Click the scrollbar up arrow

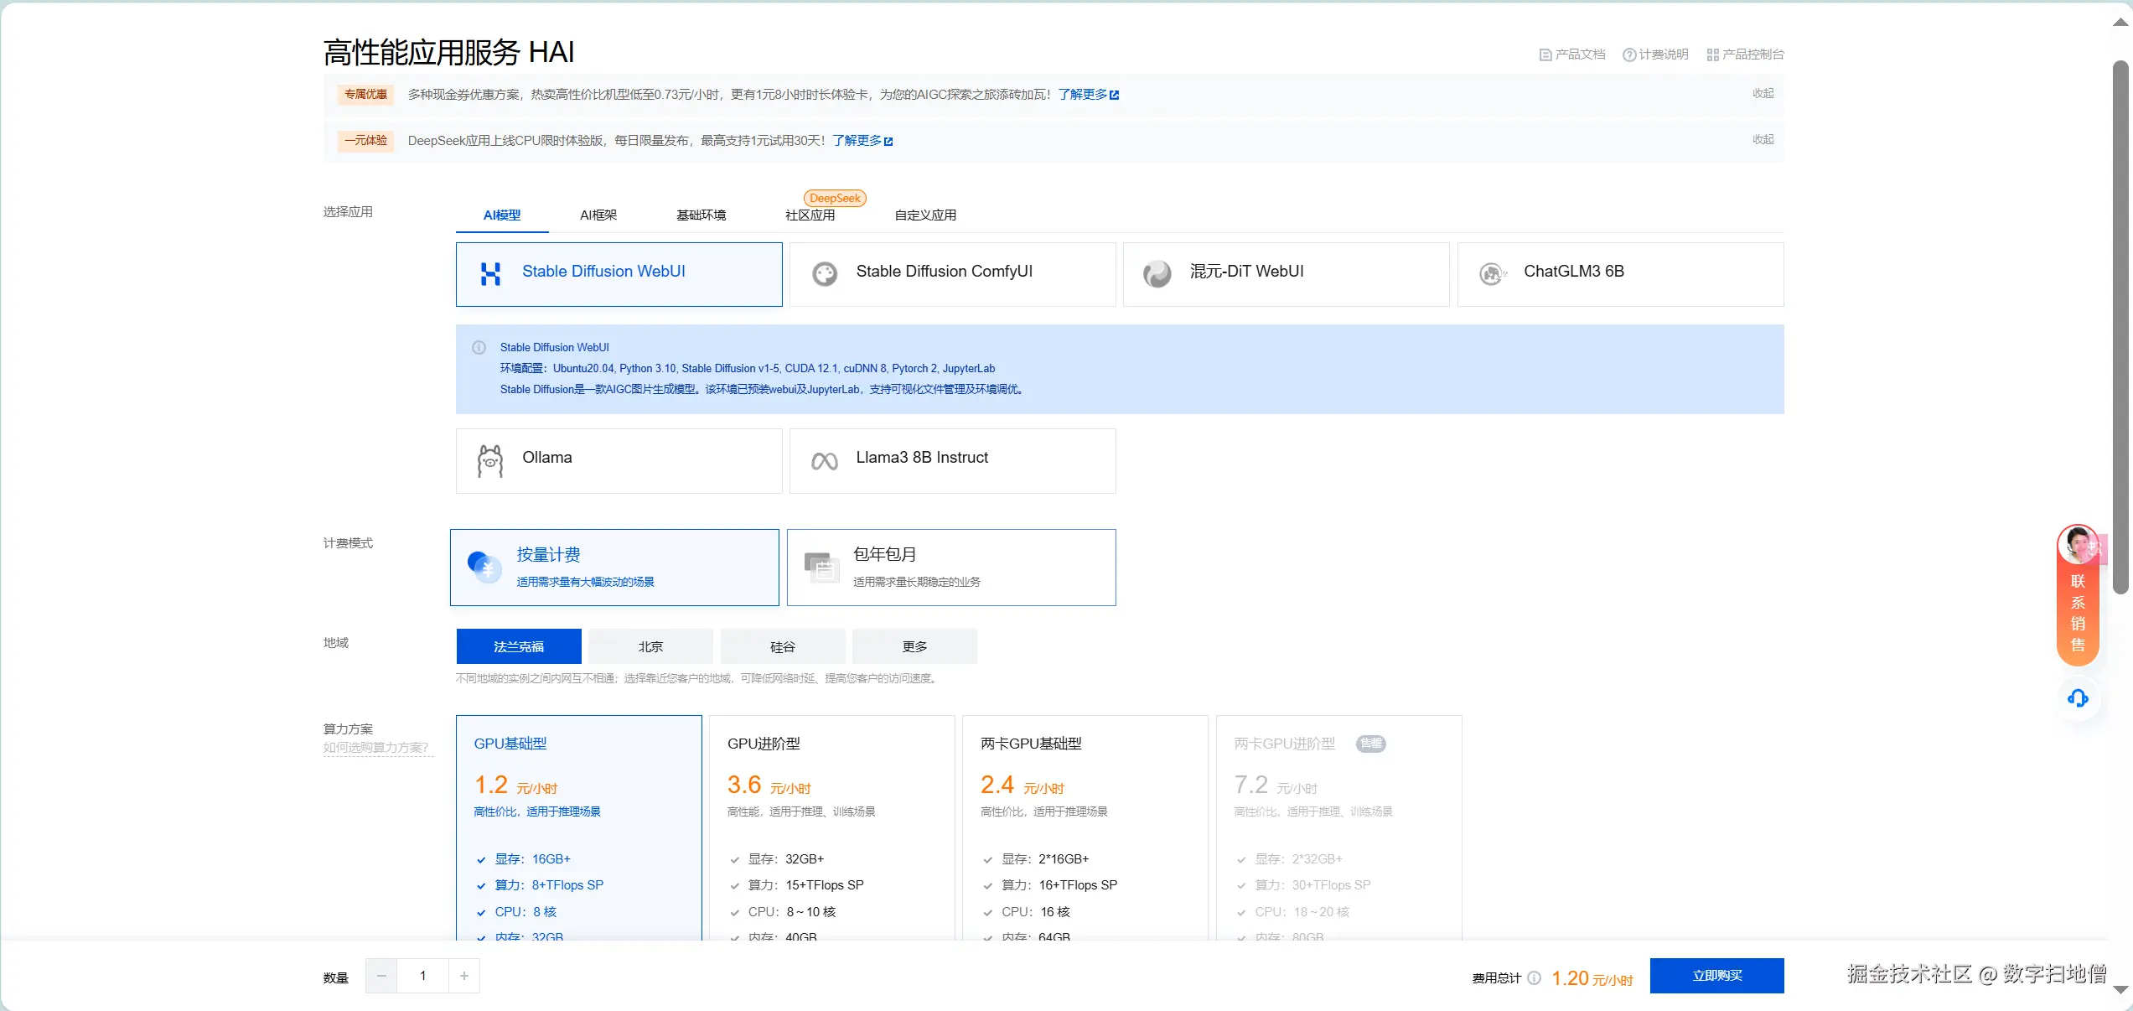pos(2120,23)
